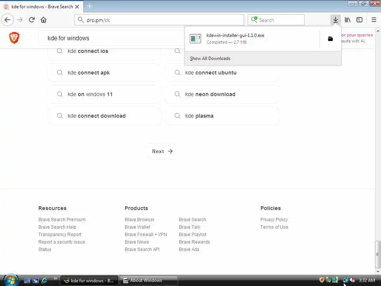
Task: Open the Status footer link
Action: coord(45,249)
